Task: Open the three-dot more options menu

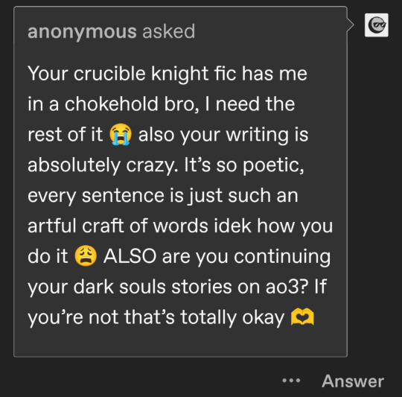Action: tap(291, 381)
